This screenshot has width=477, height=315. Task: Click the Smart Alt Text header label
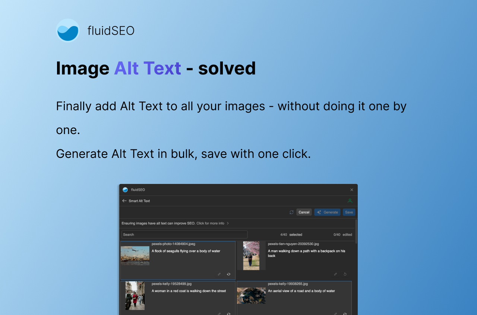pos(139,201)
